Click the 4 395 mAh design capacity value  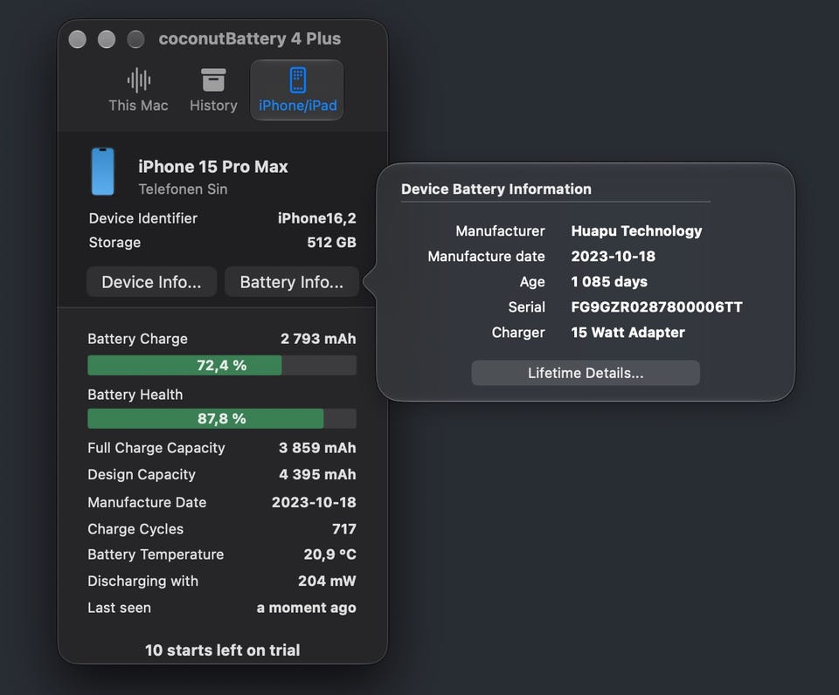point(317,474)
